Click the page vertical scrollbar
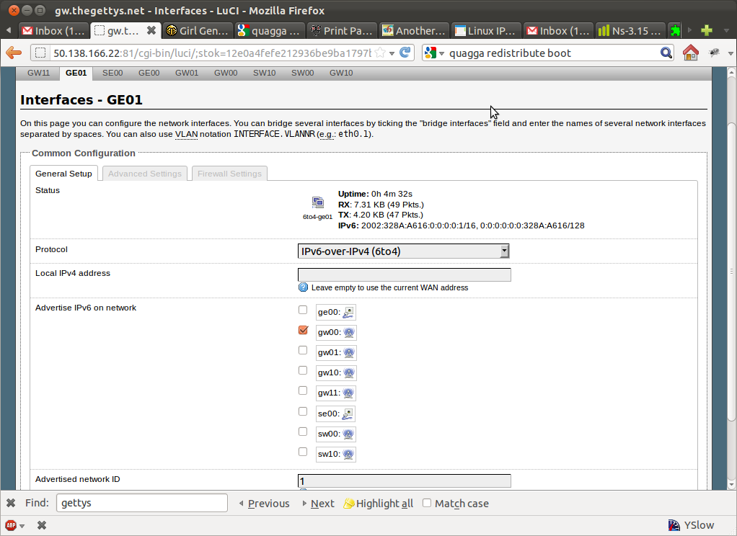Viewport: 737px width, 536px height. pos(731,272)
